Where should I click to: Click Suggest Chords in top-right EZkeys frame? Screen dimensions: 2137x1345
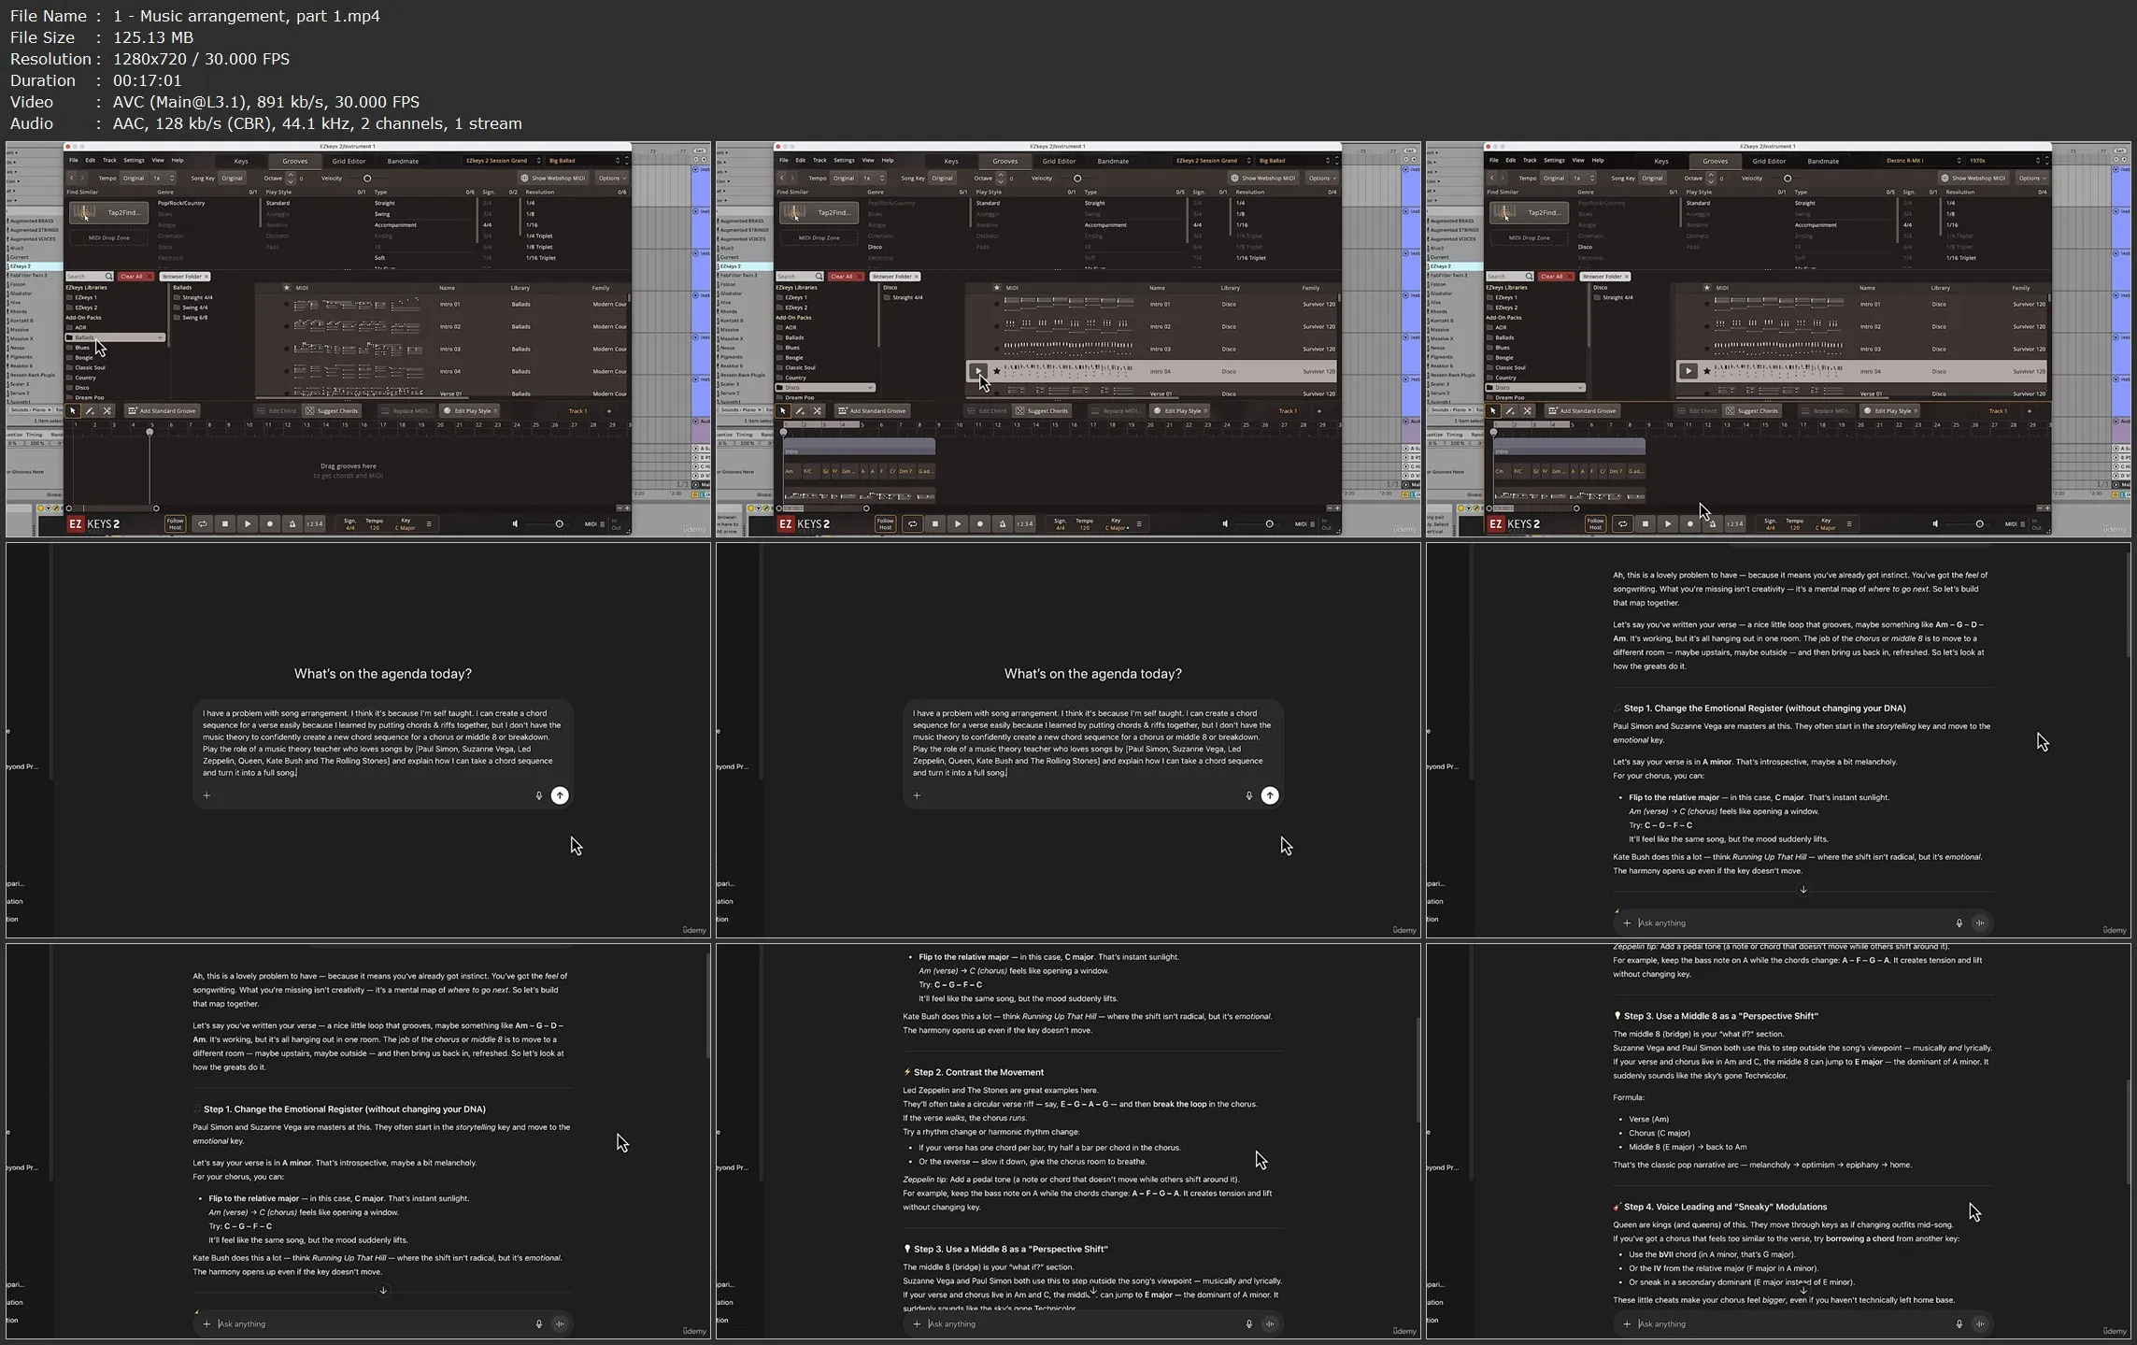coord(1751,410)
